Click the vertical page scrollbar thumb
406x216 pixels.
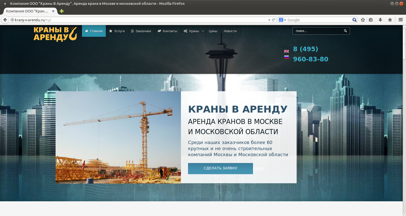[x=404, y=43]
